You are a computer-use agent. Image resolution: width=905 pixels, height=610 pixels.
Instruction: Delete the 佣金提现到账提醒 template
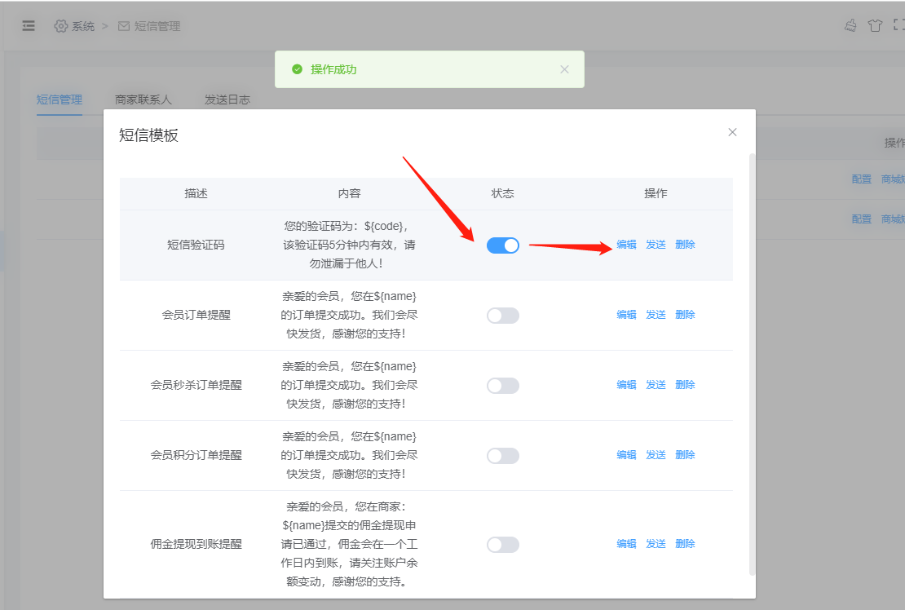685,544
